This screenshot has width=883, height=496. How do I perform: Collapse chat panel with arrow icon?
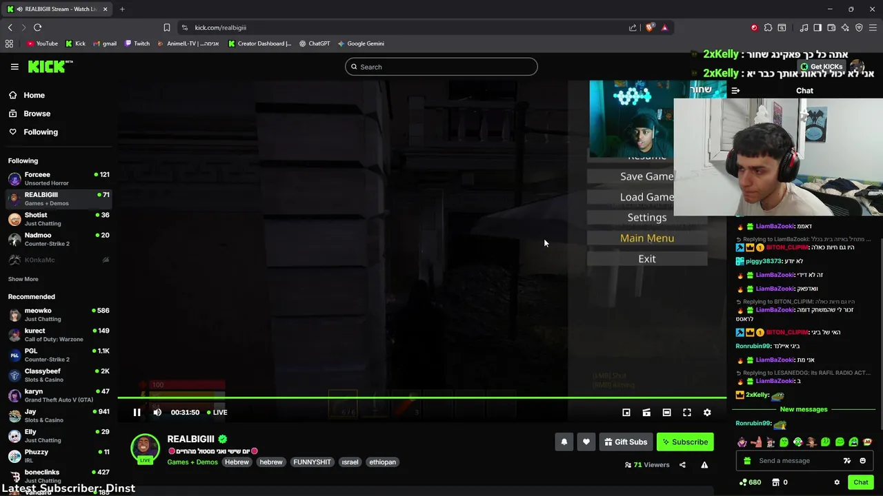pyautogui.click(x=735, y=90)
